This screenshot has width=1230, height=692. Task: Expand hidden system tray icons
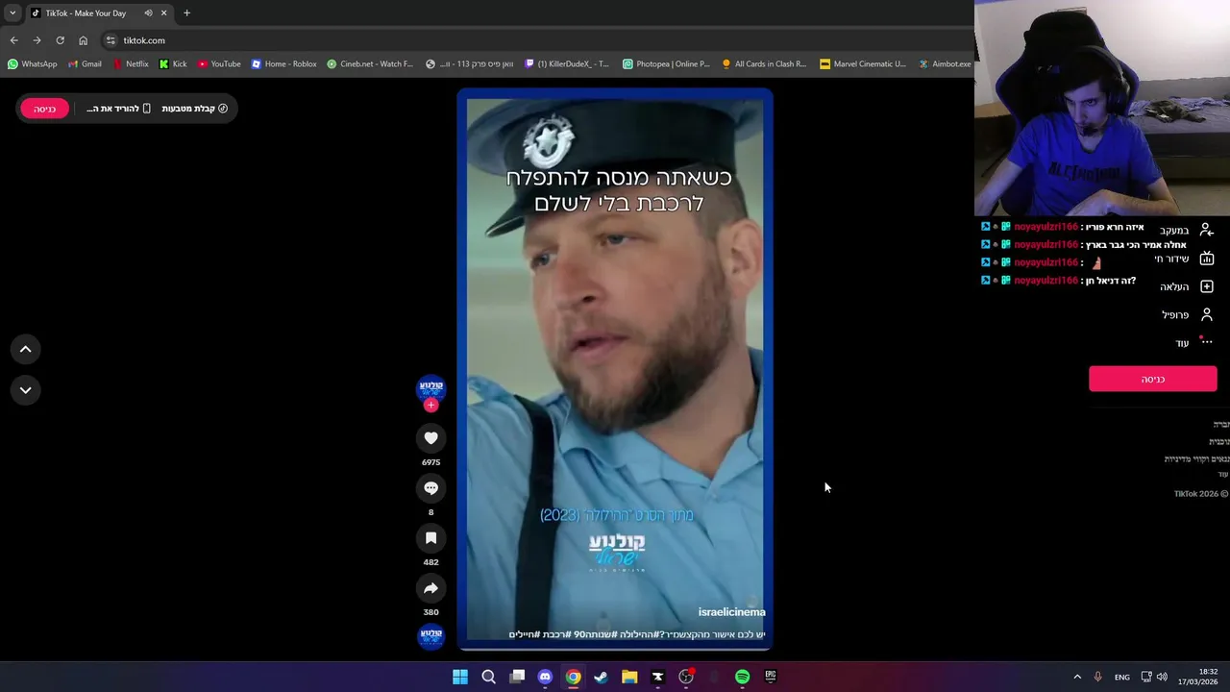[x=1077, y=677]
